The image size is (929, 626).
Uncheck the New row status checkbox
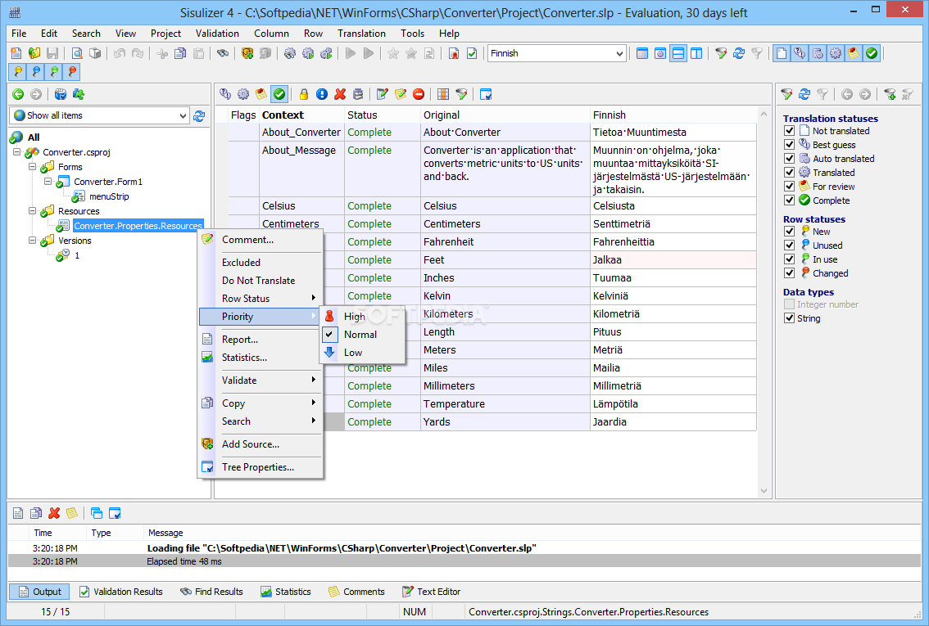(789, 232)
